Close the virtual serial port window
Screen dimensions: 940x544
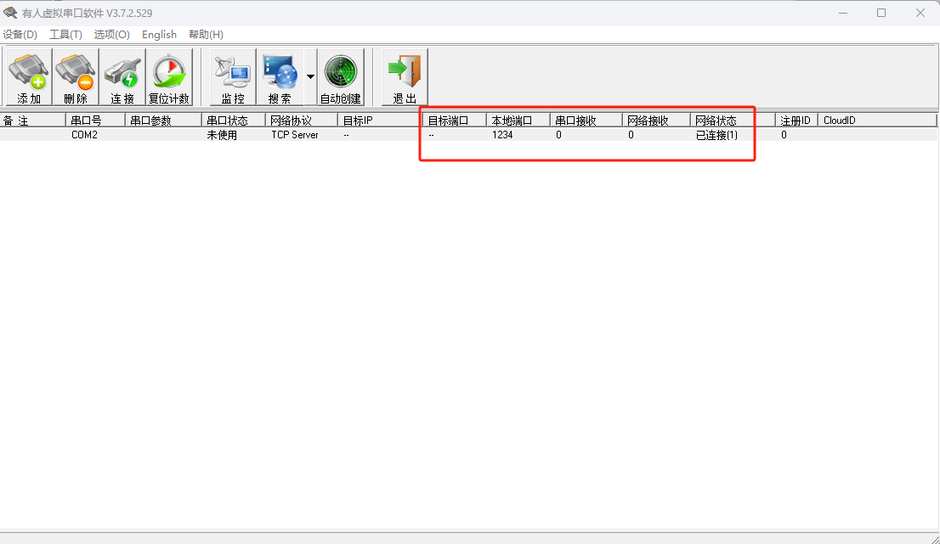click(x=920, y=13)
